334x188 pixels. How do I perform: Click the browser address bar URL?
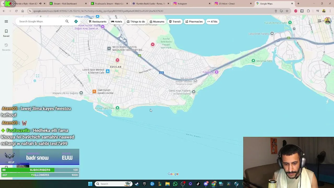click(98, 11)
